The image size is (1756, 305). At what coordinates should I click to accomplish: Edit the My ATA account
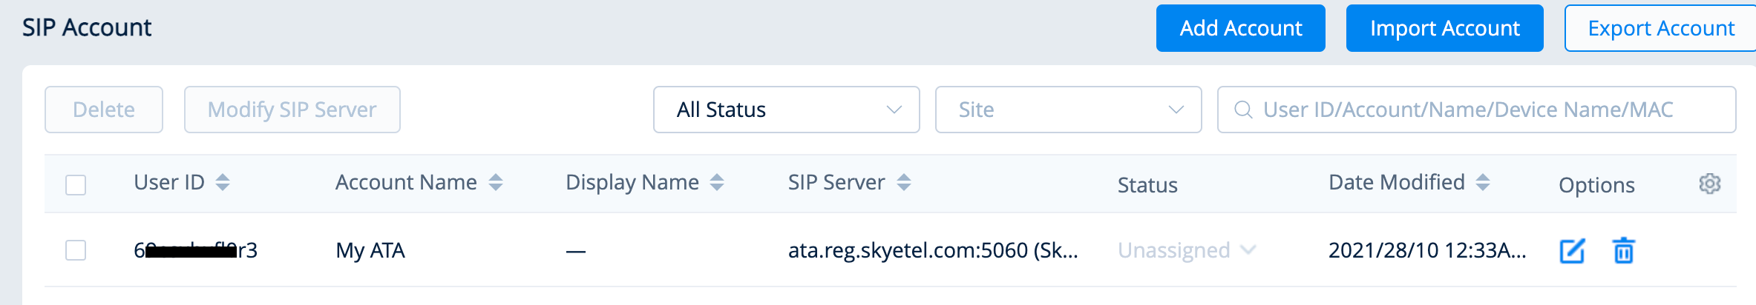coord(1572,251)
